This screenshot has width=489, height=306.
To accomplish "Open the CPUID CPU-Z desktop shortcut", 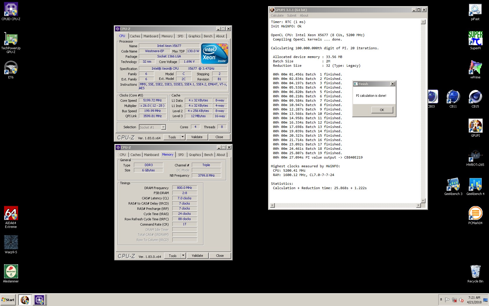I will (11, 12).
